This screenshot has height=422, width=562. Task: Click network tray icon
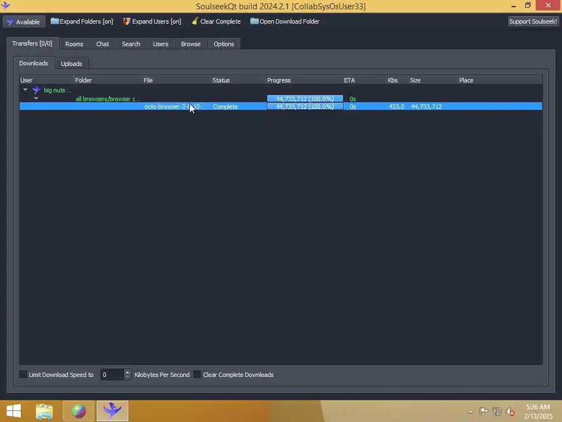[x=497, y=411]
